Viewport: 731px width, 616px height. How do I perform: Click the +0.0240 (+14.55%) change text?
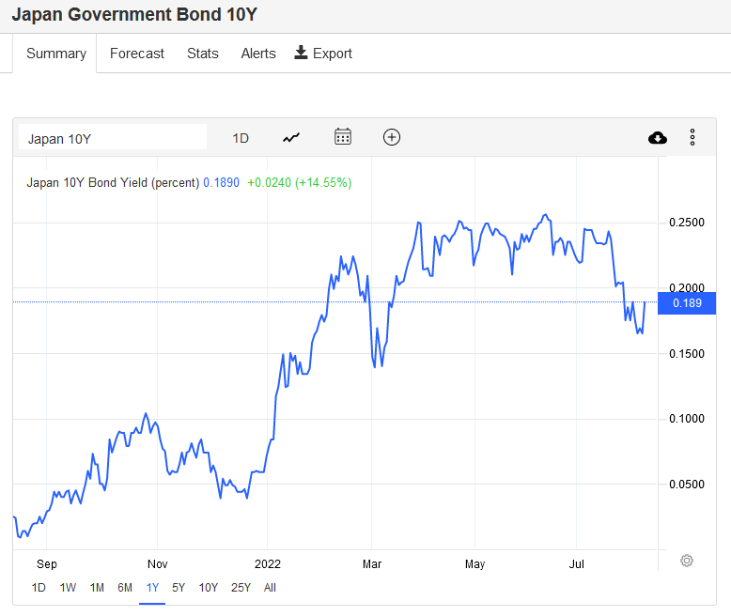pyautogui.click(x=300, y=183)
